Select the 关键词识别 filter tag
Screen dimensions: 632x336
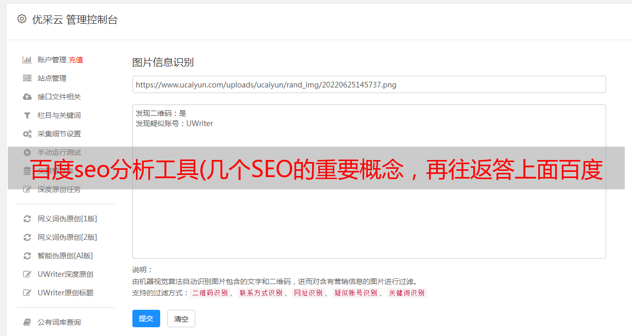pyautogui.click(x=406, y=293)
